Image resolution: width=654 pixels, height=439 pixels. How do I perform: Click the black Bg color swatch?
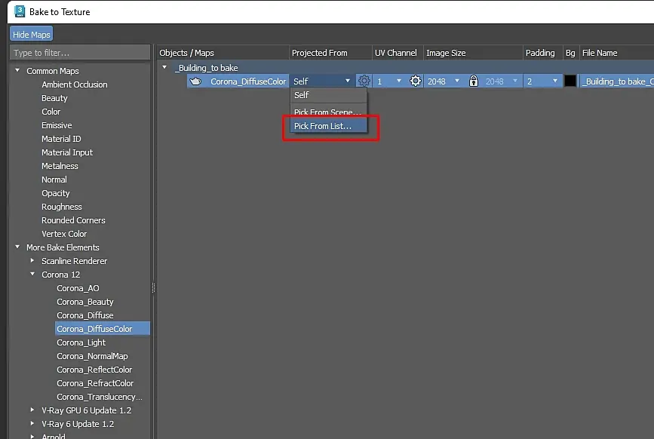pyautogui.click(x=570, y=81)
